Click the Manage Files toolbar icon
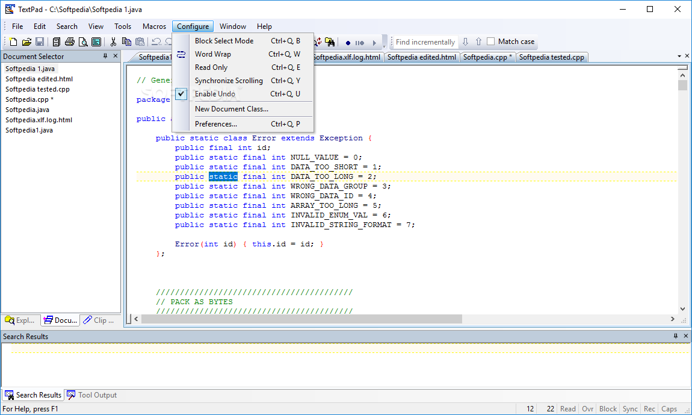692x415 pixels. coord(57,42)
